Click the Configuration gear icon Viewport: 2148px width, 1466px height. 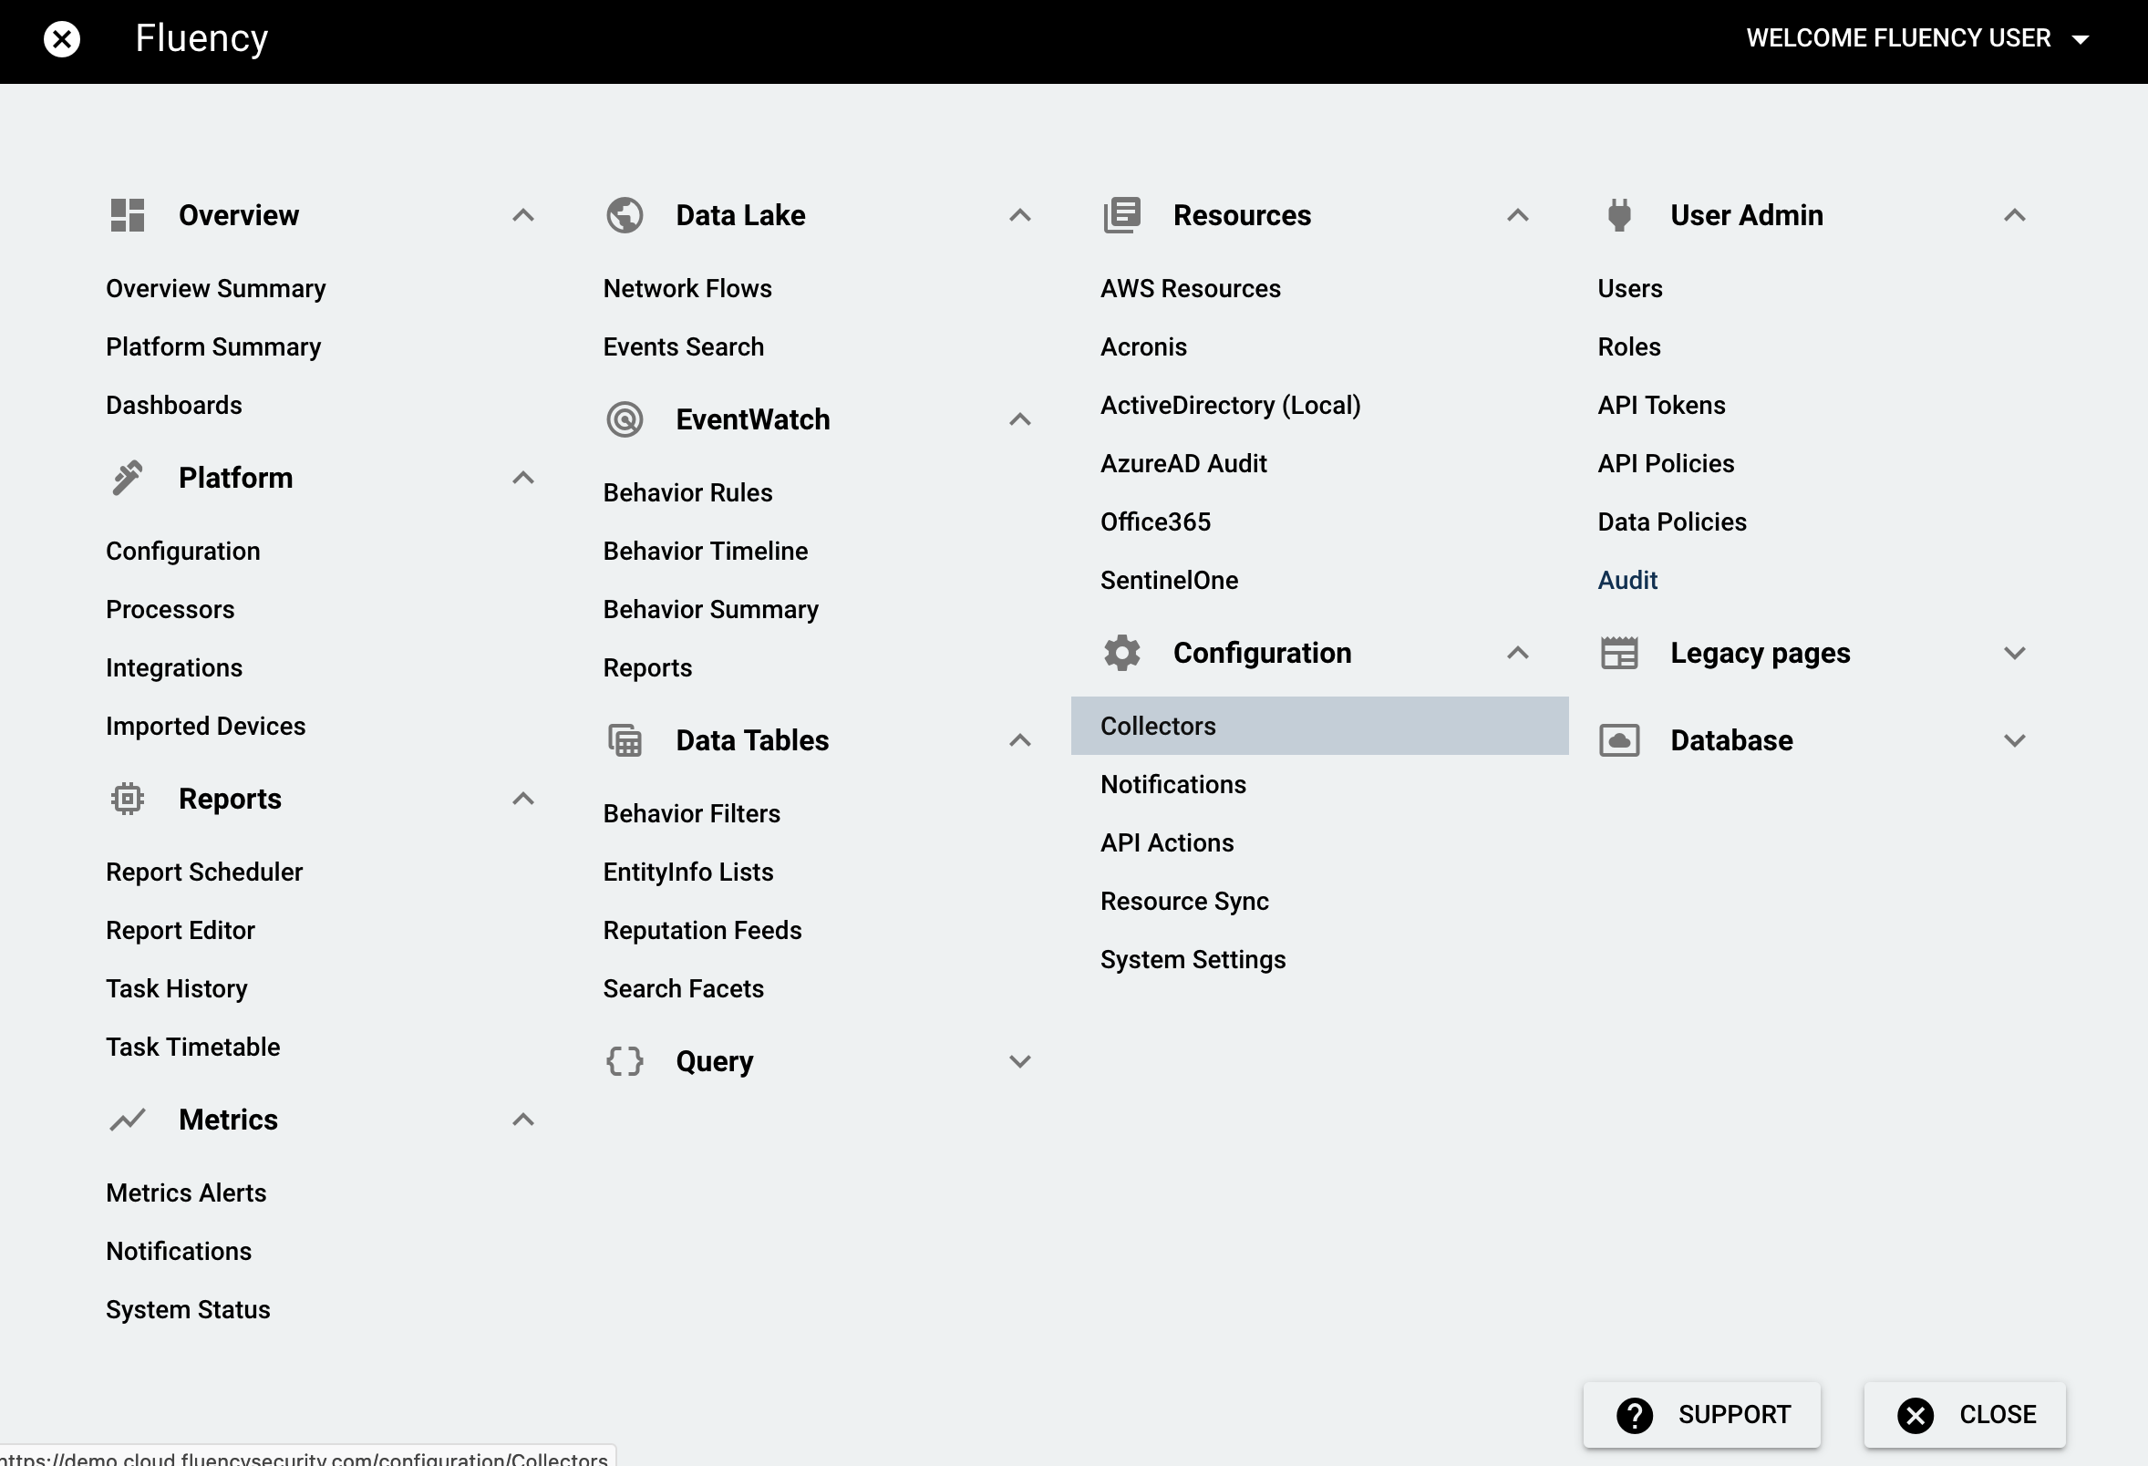pos(1122,654)
